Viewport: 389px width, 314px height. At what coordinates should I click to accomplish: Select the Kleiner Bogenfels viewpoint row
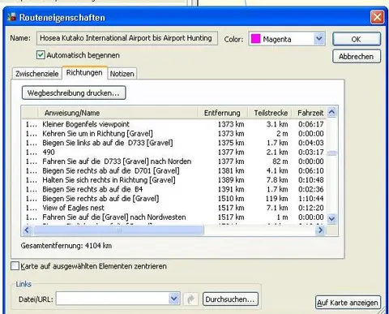(x=174, y=124)
